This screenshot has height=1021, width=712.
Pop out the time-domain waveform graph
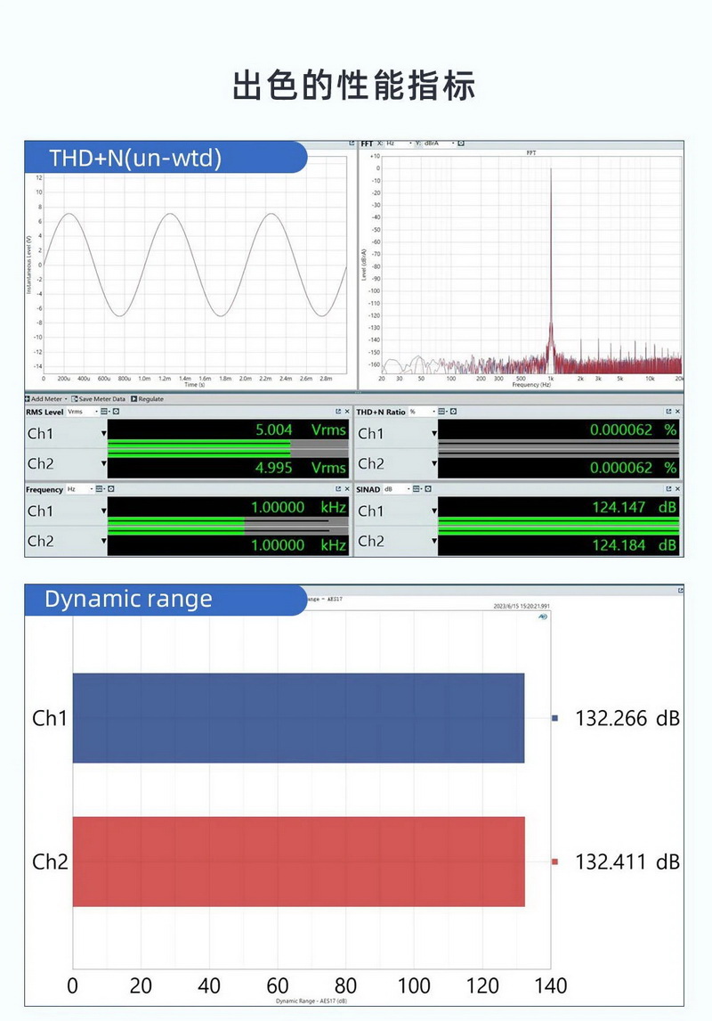(352, 143)
